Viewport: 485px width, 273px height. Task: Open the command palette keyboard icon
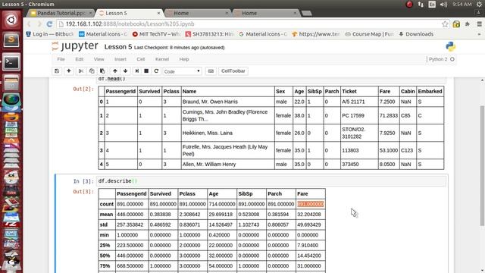pyautogui.click(x=211, y=71)
